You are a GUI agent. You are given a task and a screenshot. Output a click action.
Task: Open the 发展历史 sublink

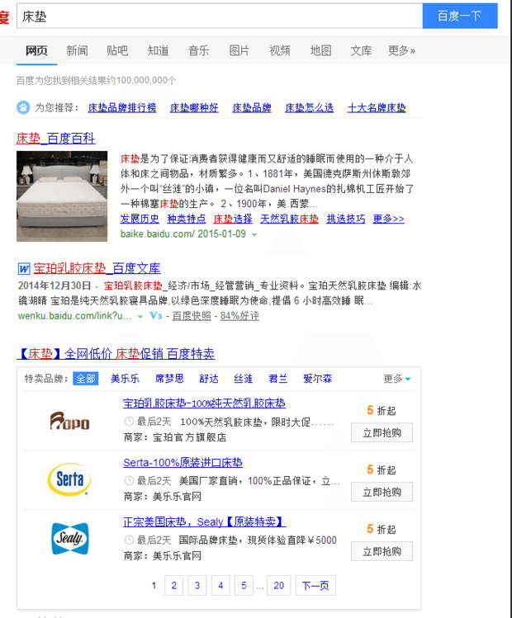(140, 219)
